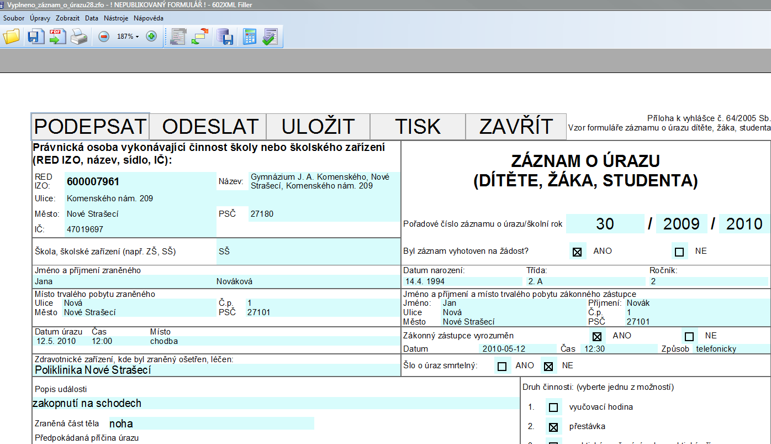Click the ODESLAT button

coord(208,127)
